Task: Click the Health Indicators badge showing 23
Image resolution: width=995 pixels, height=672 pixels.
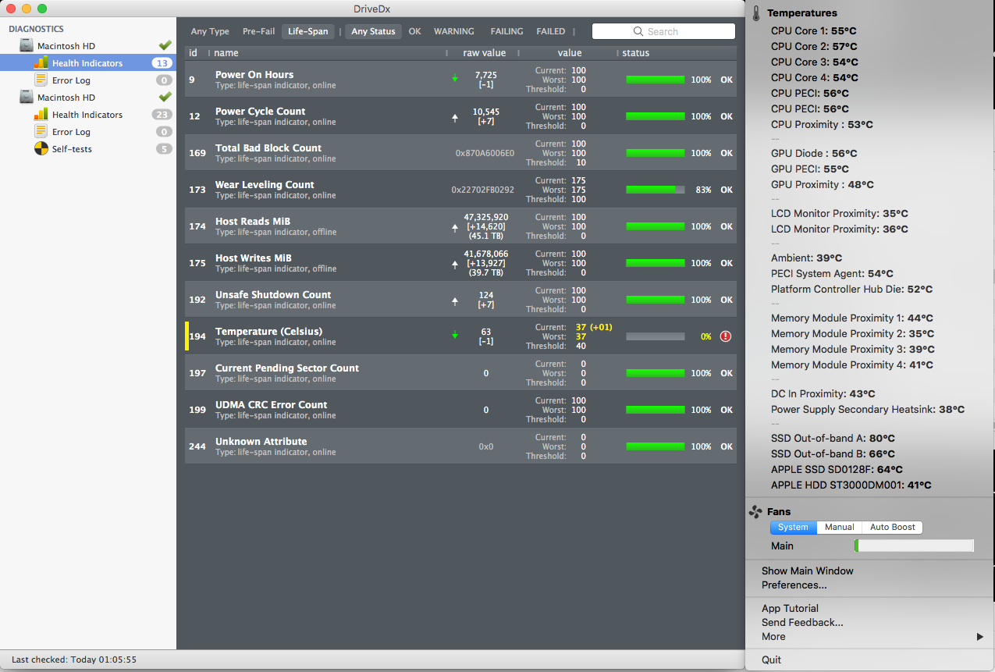Action: coord(162,115)
